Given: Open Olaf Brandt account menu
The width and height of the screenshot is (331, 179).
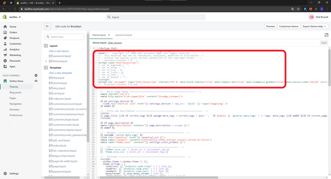Looking at the screenshot, I should 318,17.
